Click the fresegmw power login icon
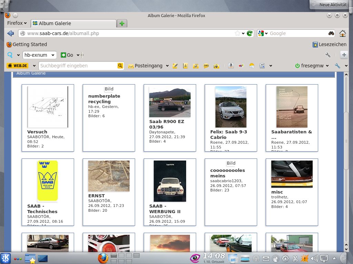The width and height of the screenshot is (353, 264). click(297, 66)
